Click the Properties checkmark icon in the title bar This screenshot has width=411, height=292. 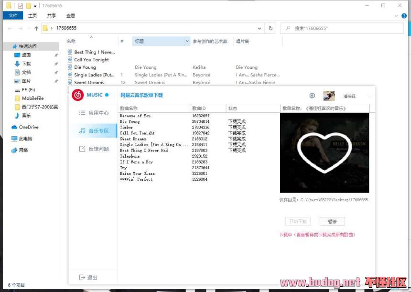click(x=21, y=6)
